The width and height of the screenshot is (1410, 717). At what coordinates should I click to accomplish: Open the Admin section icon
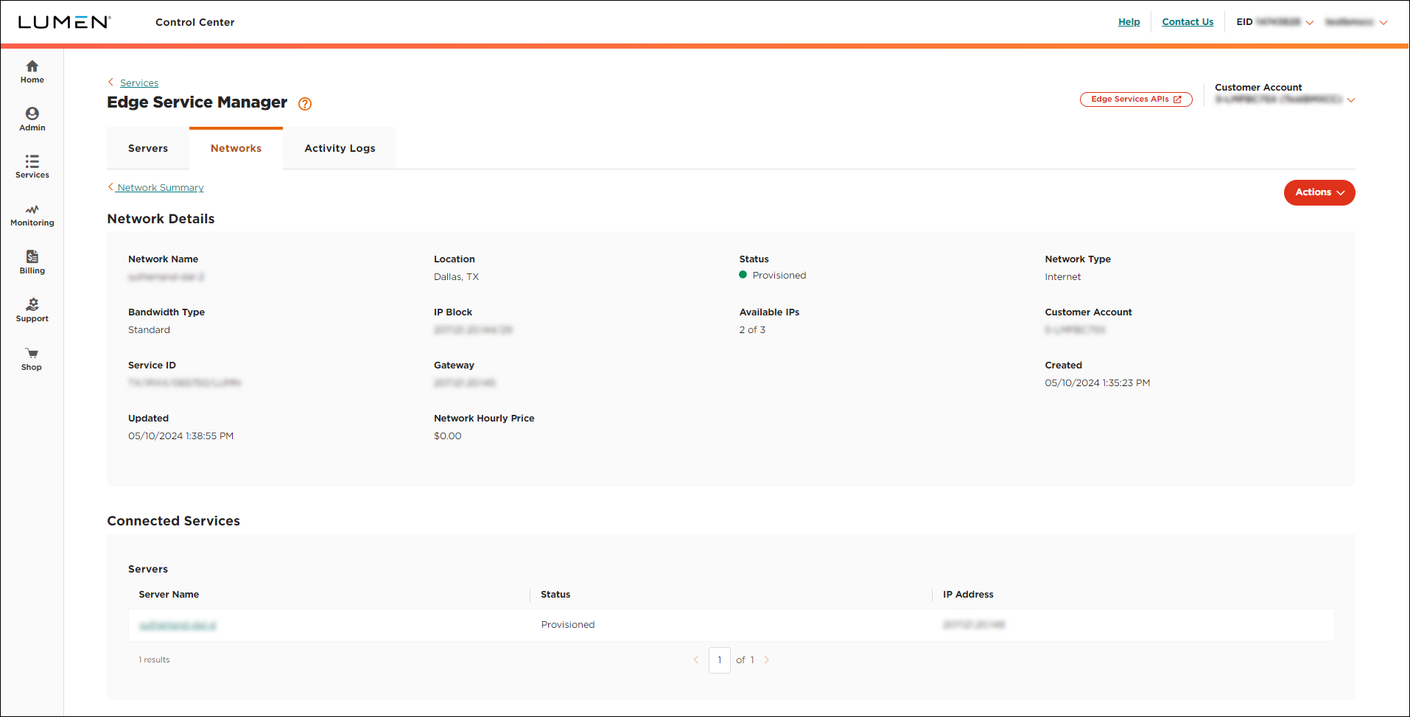[32, 113]
